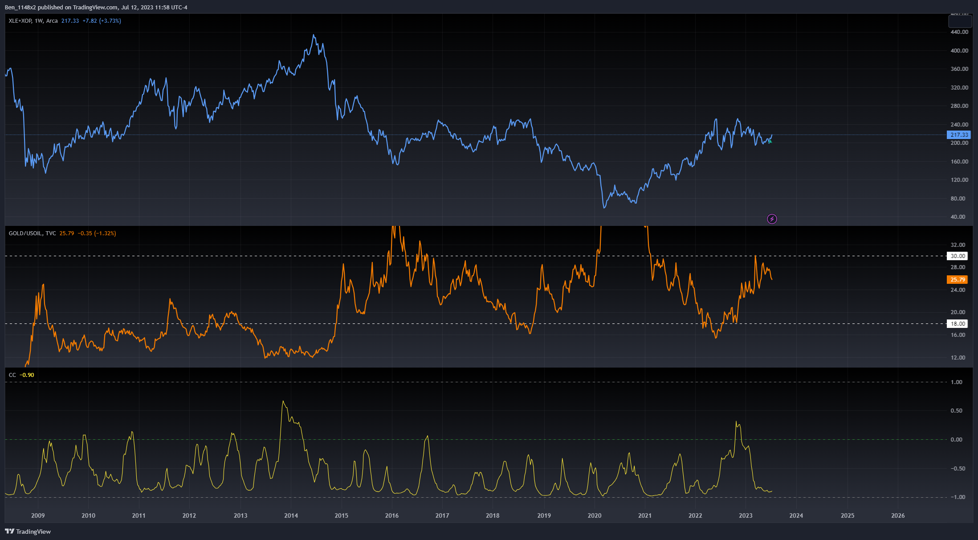Viewport: 978px width, 540px height.
Task: Click the 12.00 ratio axis label
Action: pos(958,358)
